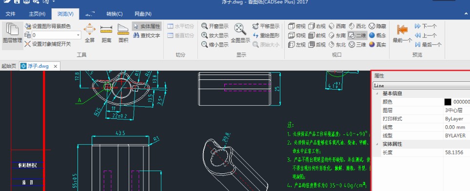Screen dimensions: 470x191
Task: Click 原始大小 original size
Action: 266,45
